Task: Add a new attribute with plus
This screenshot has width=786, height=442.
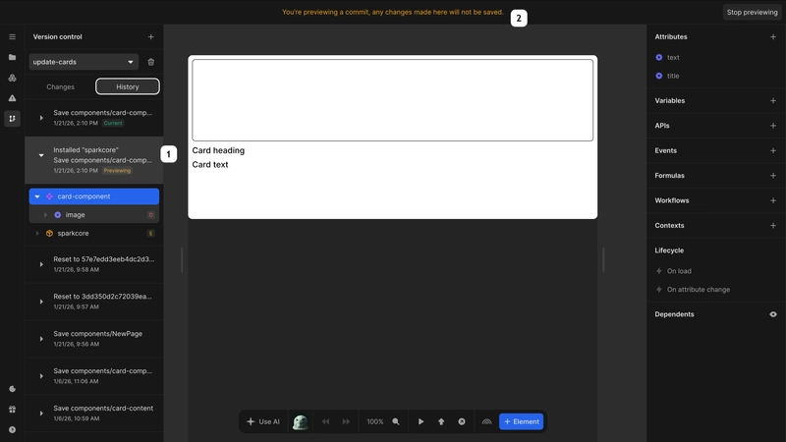Action: 773,36
